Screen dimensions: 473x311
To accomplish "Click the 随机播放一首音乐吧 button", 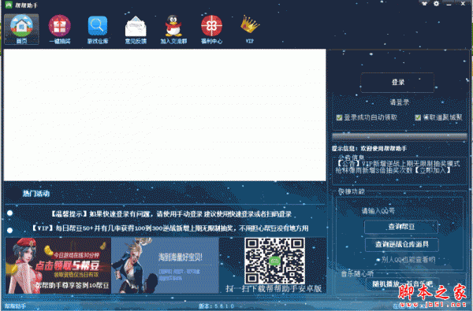I will click(402, 284).
